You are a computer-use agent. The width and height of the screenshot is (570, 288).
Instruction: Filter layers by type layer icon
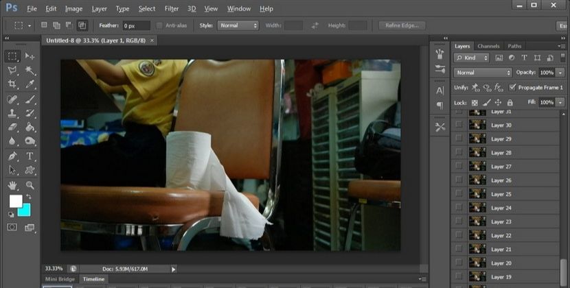[524, 58]
